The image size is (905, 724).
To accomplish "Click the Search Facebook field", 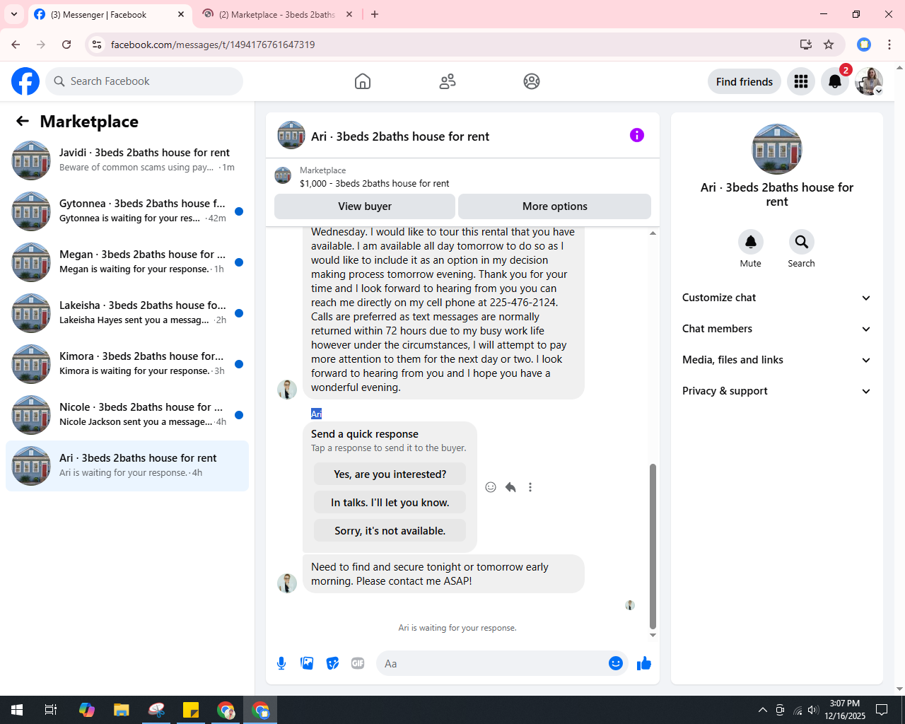I will tap(144, 81).
